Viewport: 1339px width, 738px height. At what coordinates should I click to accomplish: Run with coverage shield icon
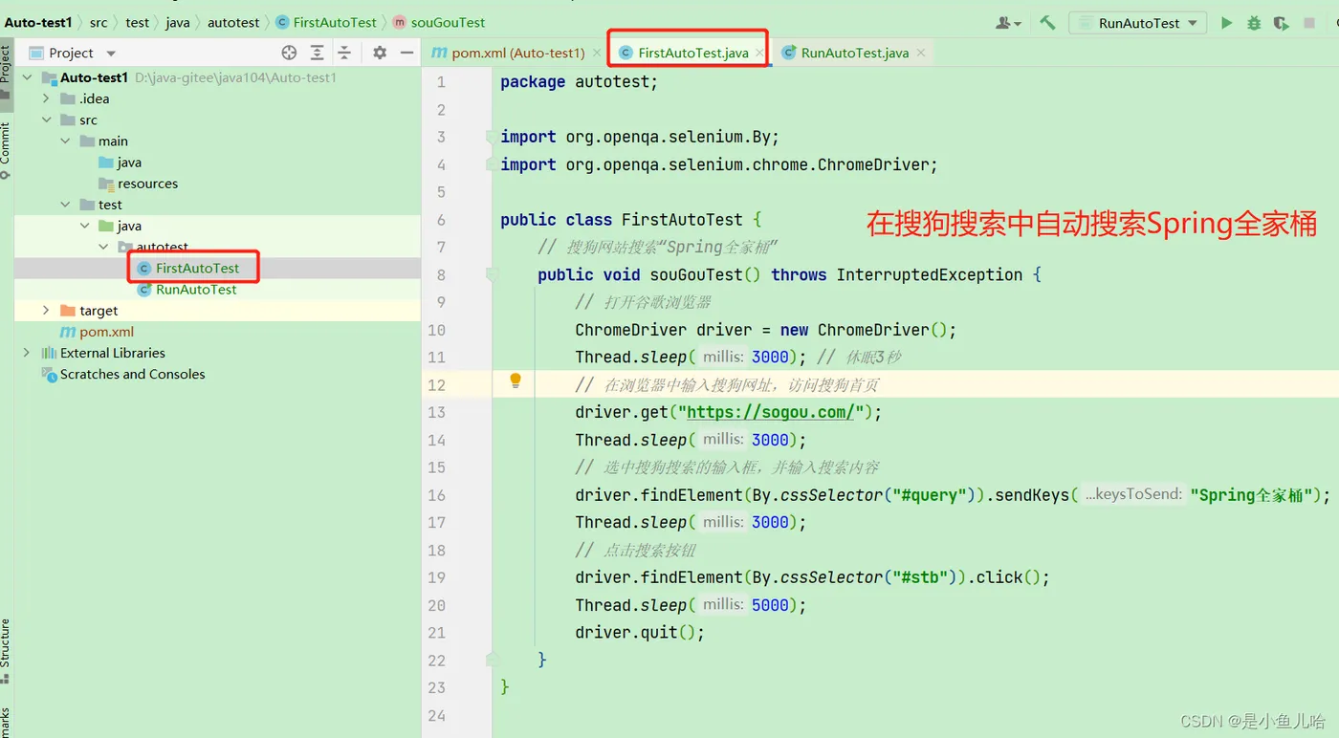pyautogui.click(x=1281, y=23)
